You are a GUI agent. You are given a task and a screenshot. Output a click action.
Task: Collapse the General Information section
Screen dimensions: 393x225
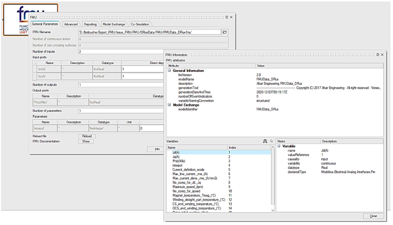tap(170, 70)
